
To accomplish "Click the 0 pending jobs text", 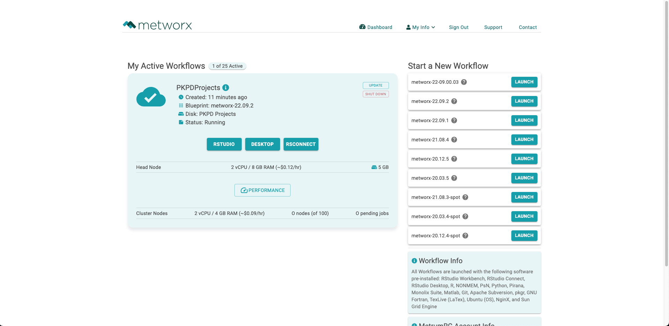I will pyautogui.click(x=372, y=213).
